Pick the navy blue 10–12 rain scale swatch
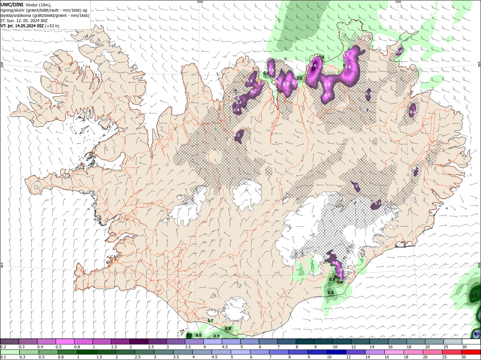This screenshot has height=360, width=481. click(336, 352)
